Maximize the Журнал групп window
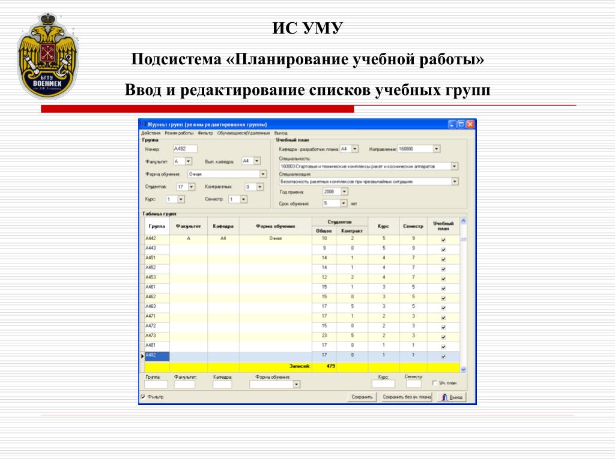Viewport: 615px width, 461px height. pyautogui.click(x=461, y=124)
